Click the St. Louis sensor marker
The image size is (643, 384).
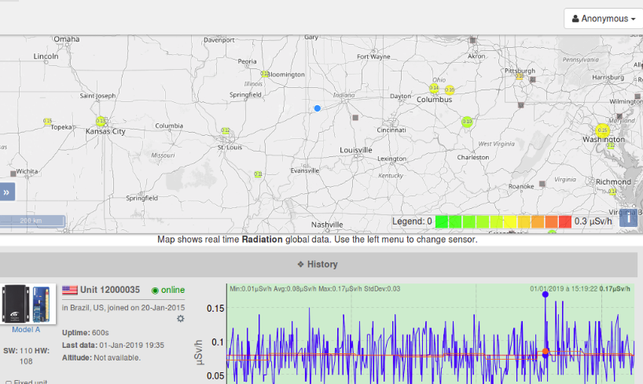226,131
